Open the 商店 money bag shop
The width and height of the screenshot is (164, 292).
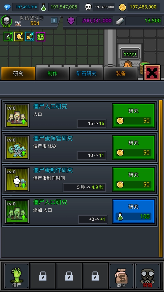coord(121,276)
